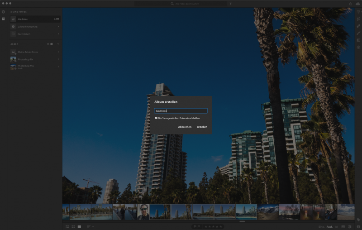
Task: Uncheck the include selected photos checkbox
Action: (x=156, y=118)
